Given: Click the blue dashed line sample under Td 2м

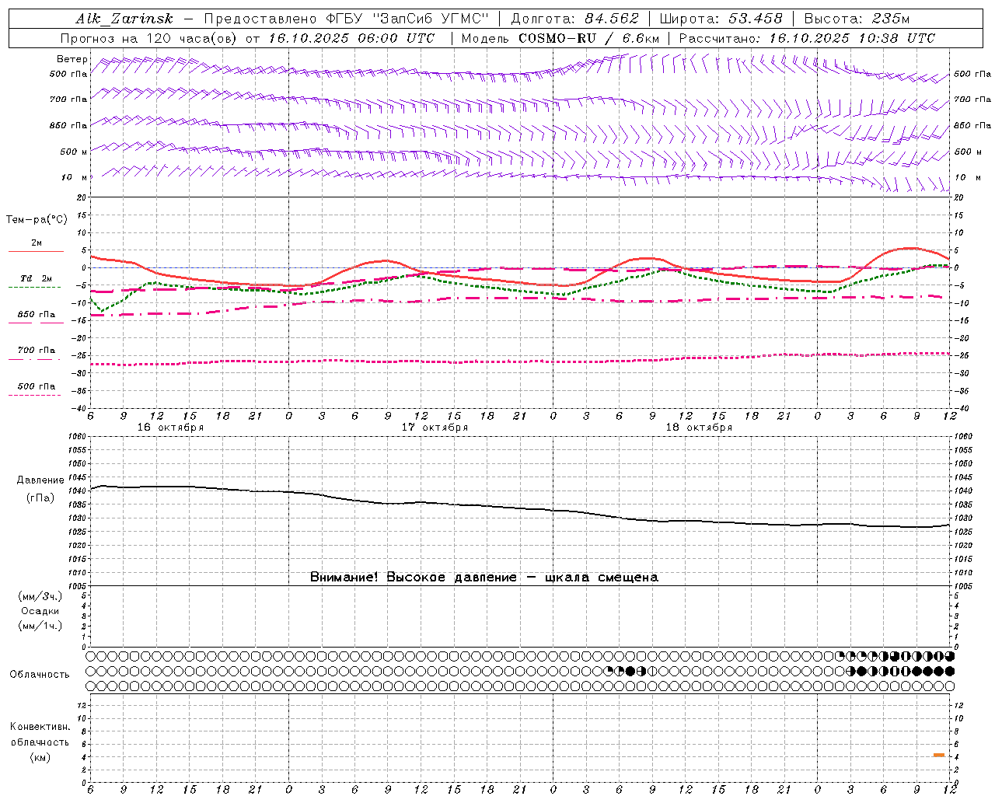Looking at the screenshot, I should pos(35,288).
